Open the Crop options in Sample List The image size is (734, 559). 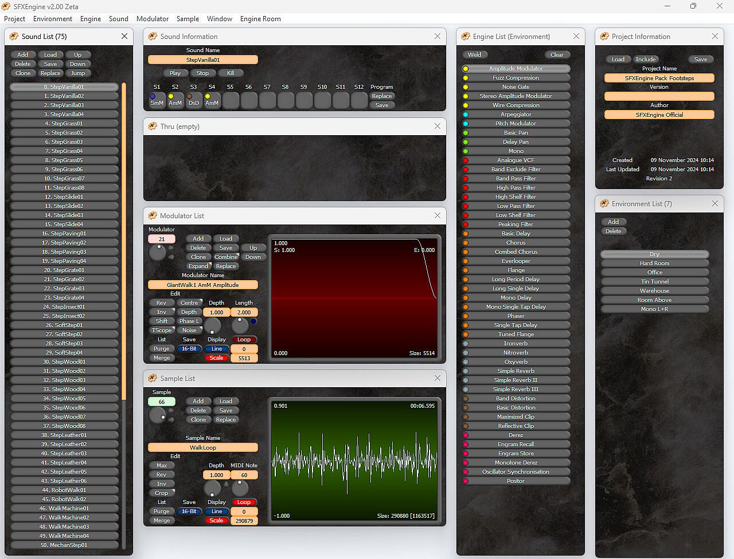pos(162,493)
